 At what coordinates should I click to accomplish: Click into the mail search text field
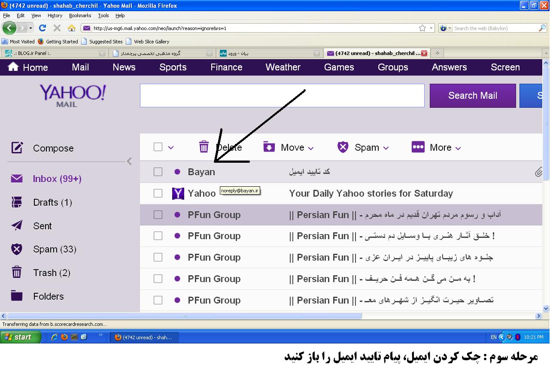point(282,95)
